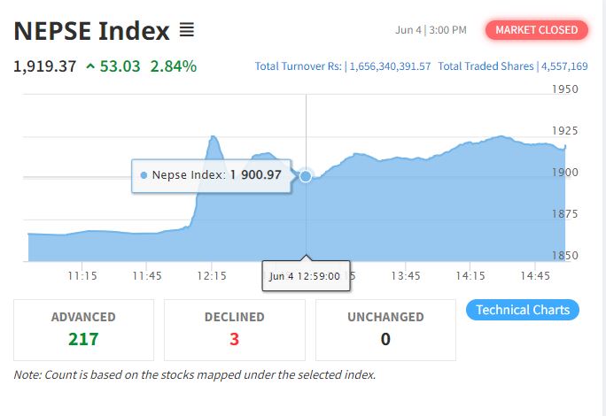Click the 1925 value axis label
The image size is (606, 416).
pos(564,131)
